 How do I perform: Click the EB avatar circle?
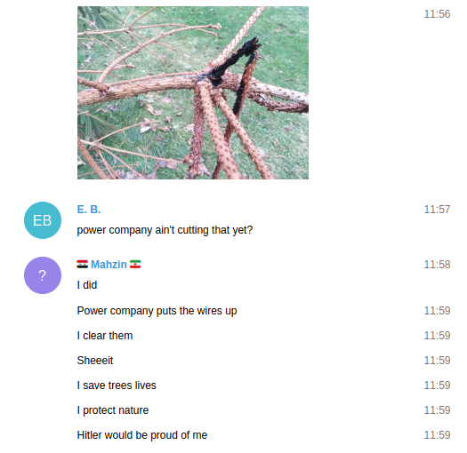43,220
